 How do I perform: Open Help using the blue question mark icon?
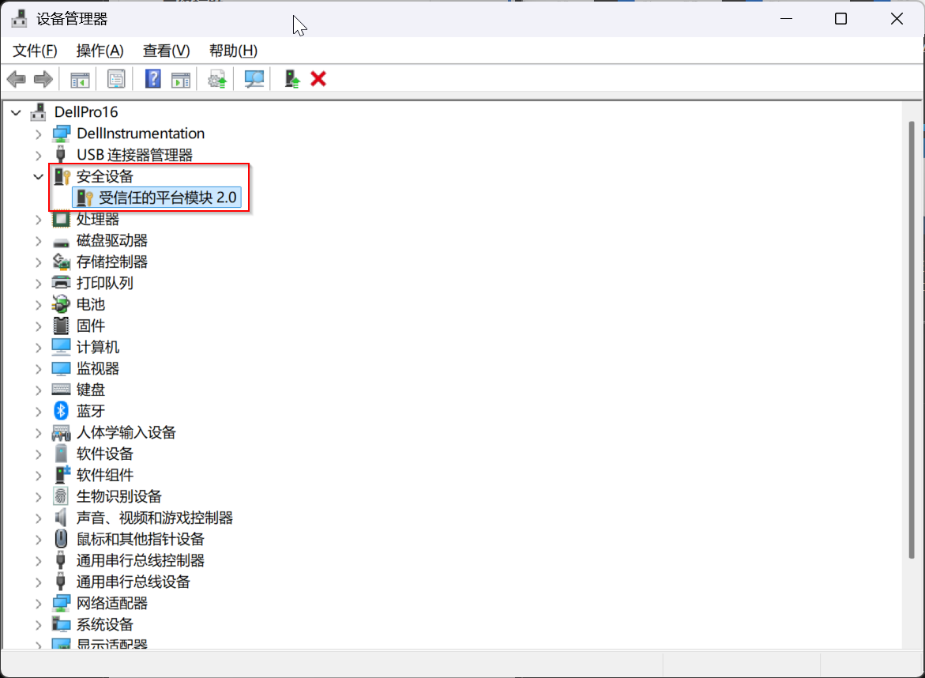pos(152,78)
